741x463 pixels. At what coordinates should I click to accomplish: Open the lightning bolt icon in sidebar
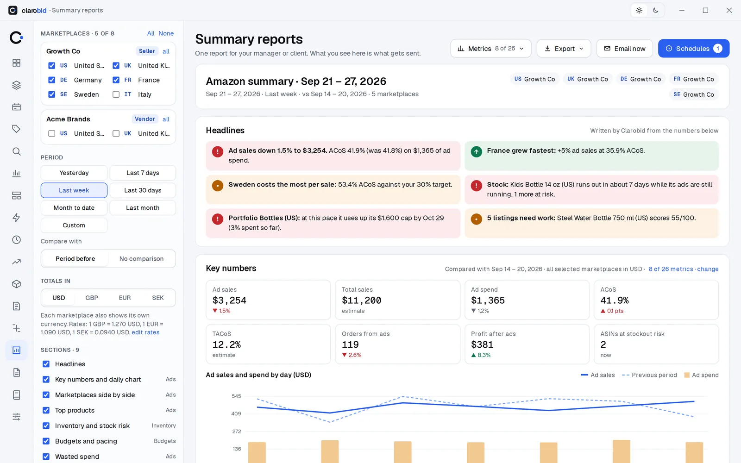[x=17, y=218]
